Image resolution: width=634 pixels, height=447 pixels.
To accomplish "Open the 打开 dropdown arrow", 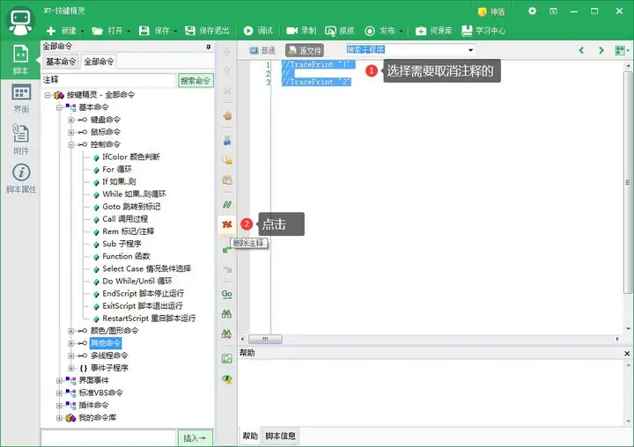I will tap(129, 31).
